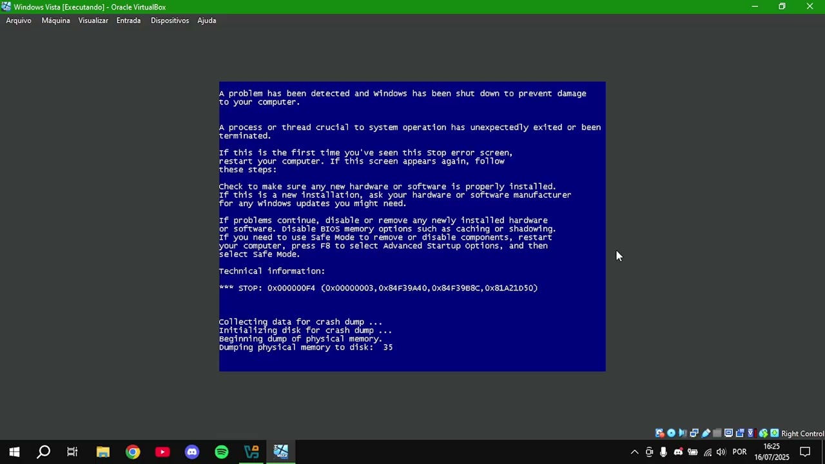Click the shared folders status icon
Image resolution: width=825 pixels, height=464 pixels.
717,433
